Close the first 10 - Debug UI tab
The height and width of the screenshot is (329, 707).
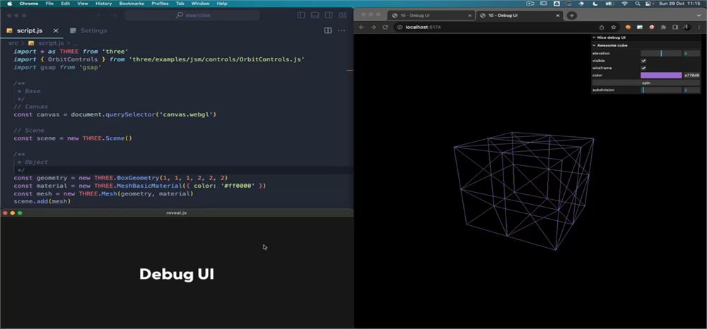tap(469, 16)
